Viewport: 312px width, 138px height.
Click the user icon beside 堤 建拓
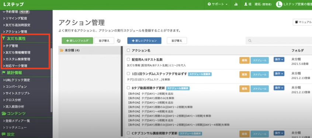coord(246,4)
